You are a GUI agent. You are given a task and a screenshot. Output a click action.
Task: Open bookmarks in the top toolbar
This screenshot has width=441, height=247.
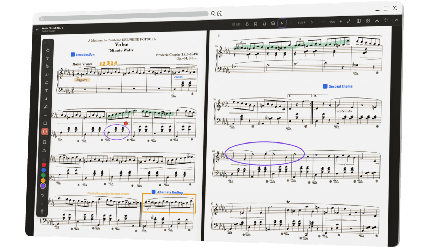[256, 24]
